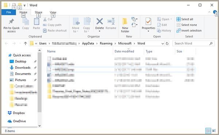Collapse the ribbon with the chevron
Screen dimensions: 219x135
pos(209,12)
